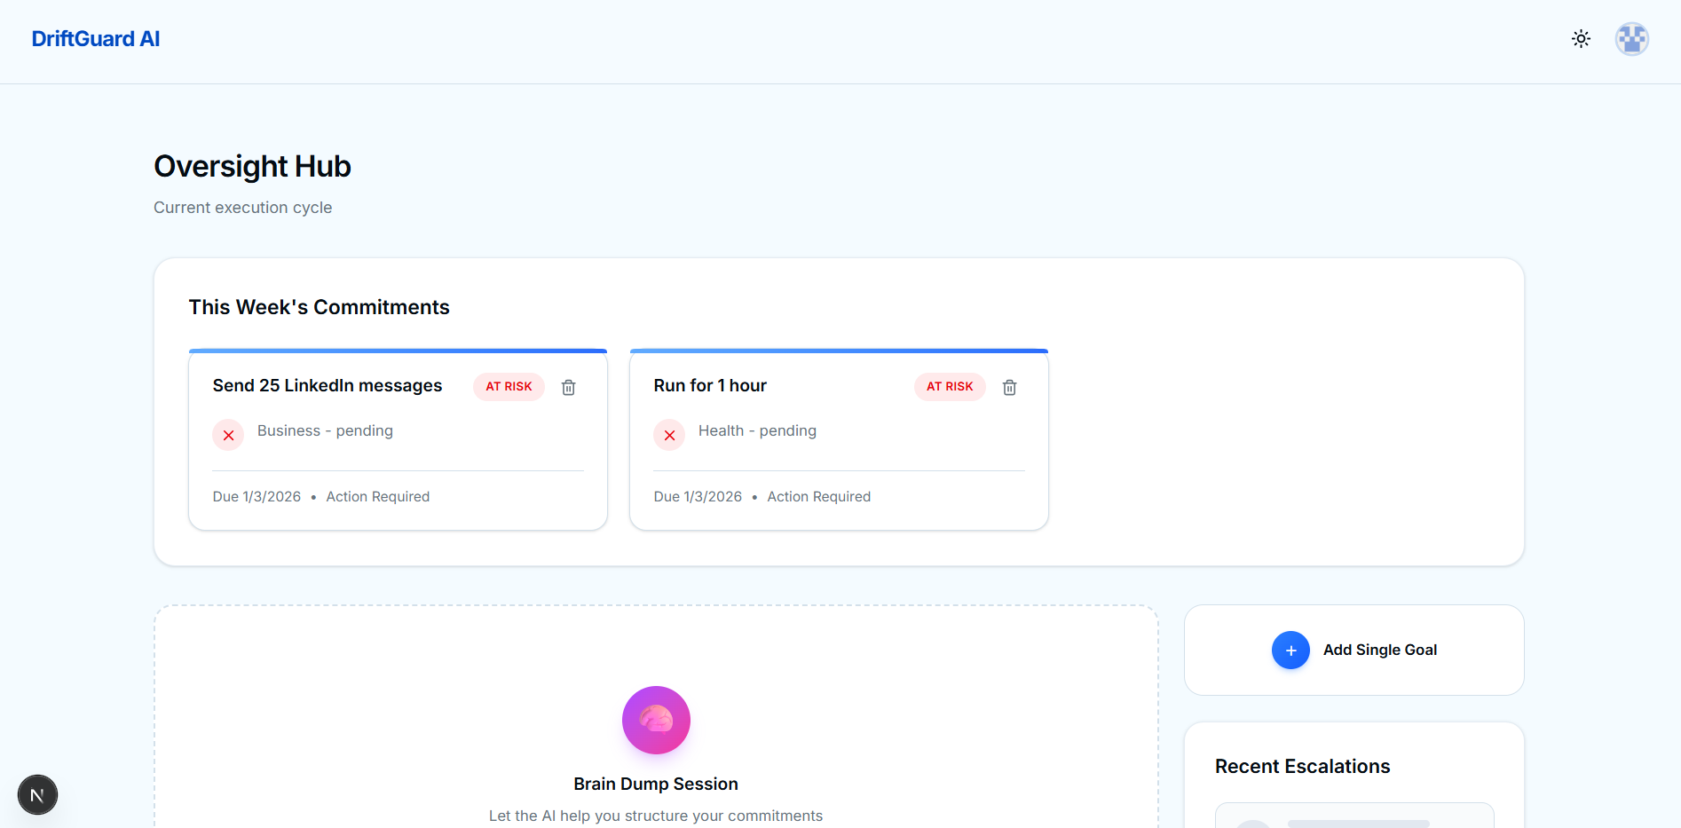The height and width of the screenshot is (828, 1681).
Task: Select the Business - pending label
Action: point(325,430)
